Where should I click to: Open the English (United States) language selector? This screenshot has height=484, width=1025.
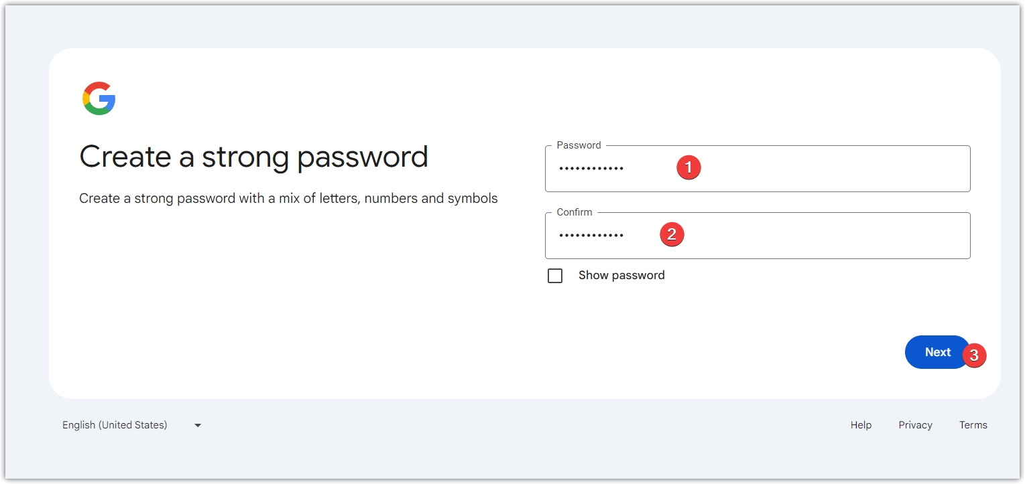tap(115, 425)
